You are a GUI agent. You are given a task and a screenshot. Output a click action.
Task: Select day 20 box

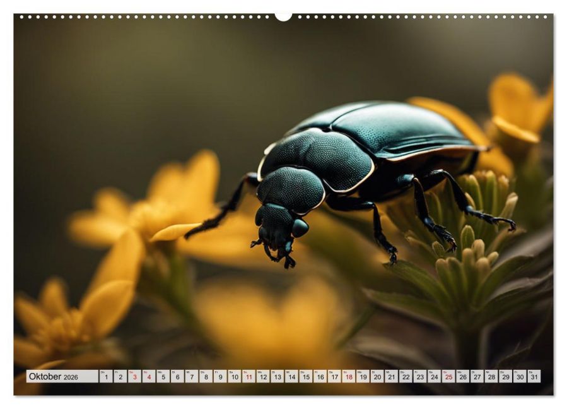tap(377, 376)
